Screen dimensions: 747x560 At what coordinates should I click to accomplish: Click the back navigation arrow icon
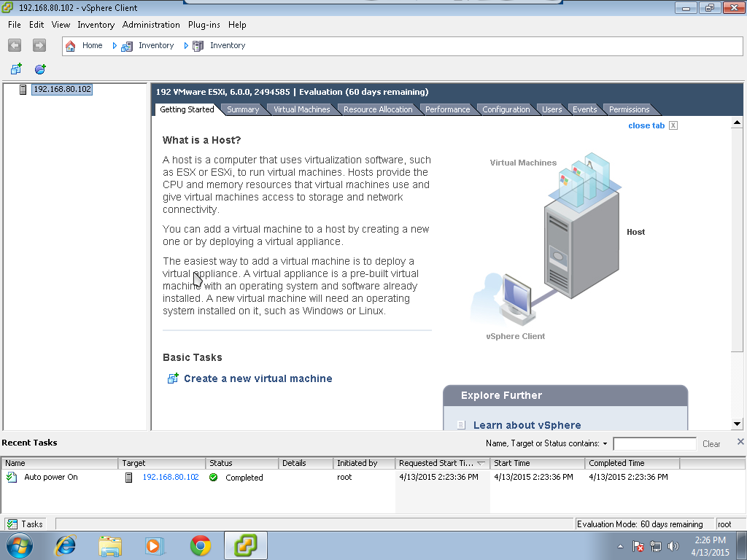[14, 45]
